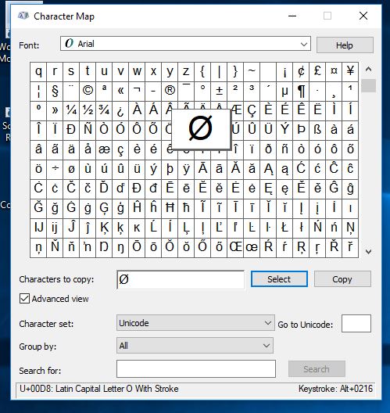Click the Search for text field
The height and width of the screenshot is (413, 390).
click(x=196, y=369)
